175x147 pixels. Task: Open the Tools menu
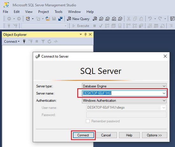point(58,12)
